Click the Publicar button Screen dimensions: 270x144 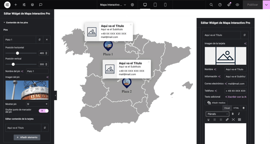point(253,5)
